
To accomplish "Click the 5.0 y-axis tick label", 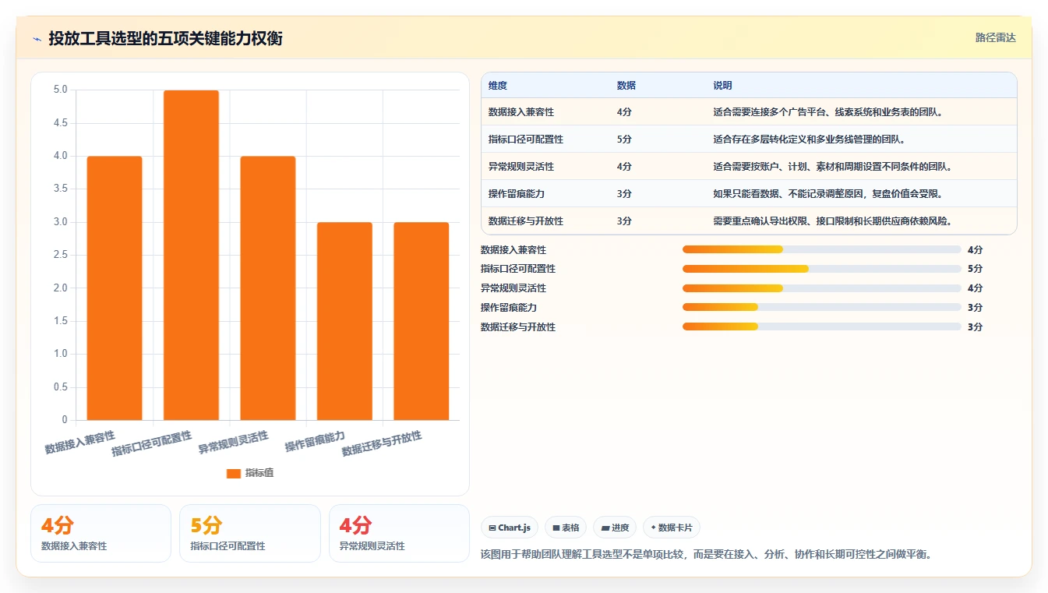I will click(x=60, y=90).
